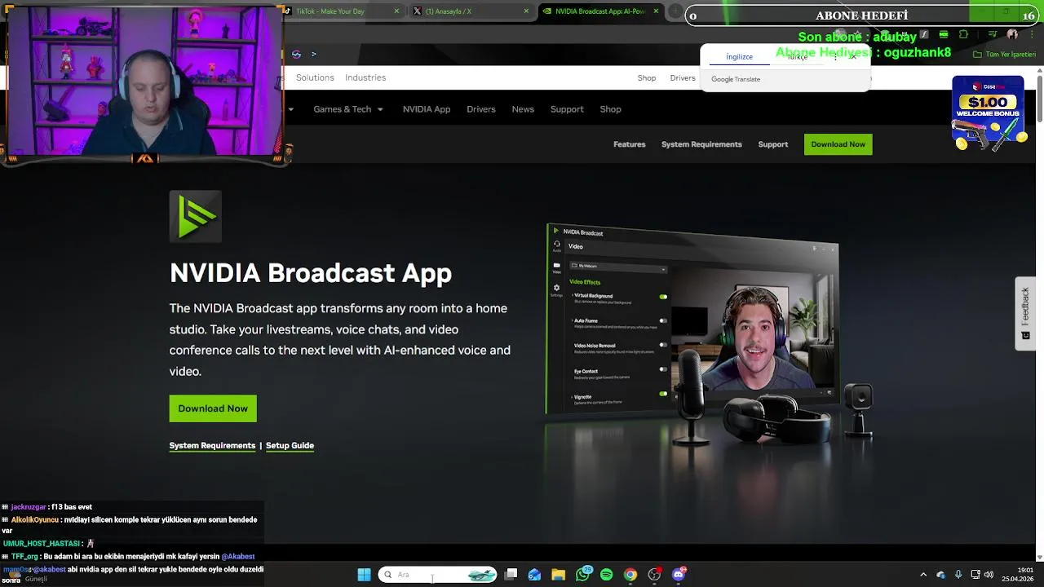Click the microphone icon in system tray
The image size is (1044, 587).
click(958, 575)
